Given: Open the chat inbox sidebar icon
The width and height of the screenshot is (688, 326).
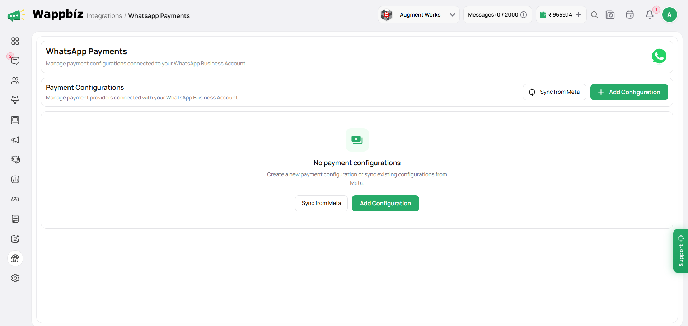Looking at the screenshot, I should [15, 61].
